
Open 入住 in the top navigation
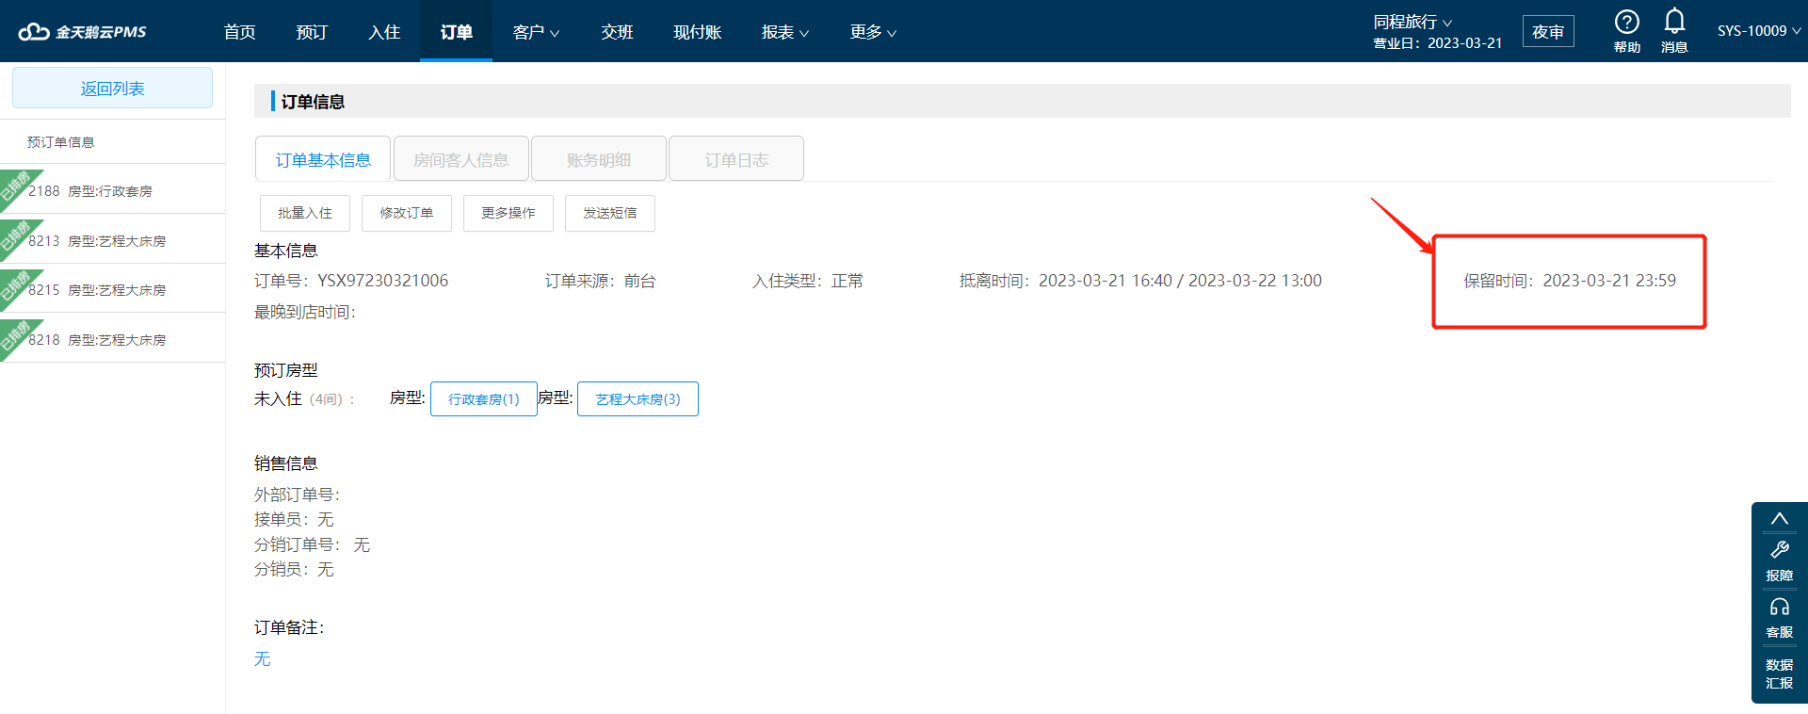tap(384, 32)
